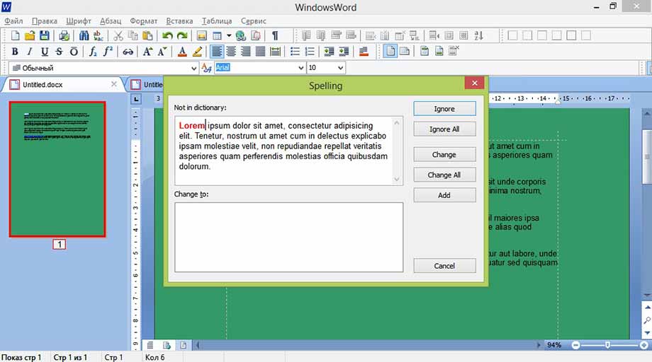Click the font dialog icon beside the style box

point(206,68)
